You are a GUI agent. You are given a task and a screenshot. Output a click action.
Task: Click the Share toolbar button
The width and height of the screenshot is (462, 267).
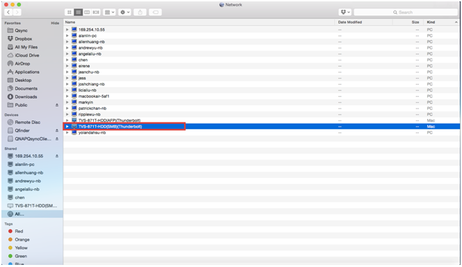pyautogui.click(x=140, y=12)
